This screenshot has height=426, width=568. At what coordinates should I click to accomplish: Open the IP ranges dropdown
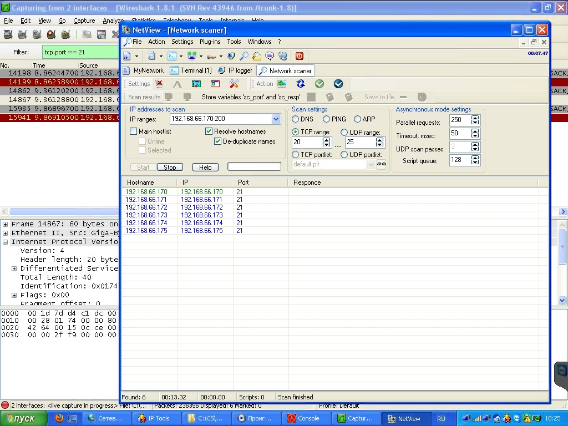(x=276, y=119)
